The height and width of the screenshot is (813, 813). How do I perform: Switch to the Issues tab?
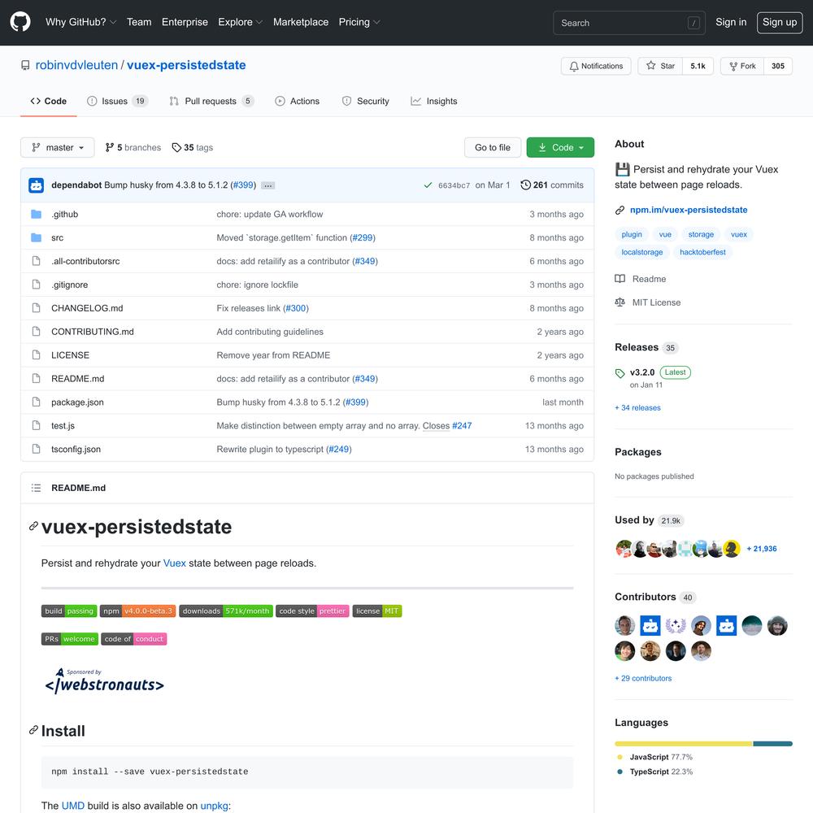[x=117, y=101]
